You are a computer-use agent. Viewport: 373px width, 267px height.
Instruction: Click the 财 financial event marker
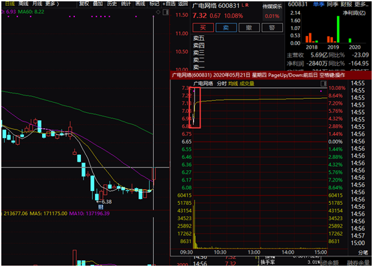point(101,207)
